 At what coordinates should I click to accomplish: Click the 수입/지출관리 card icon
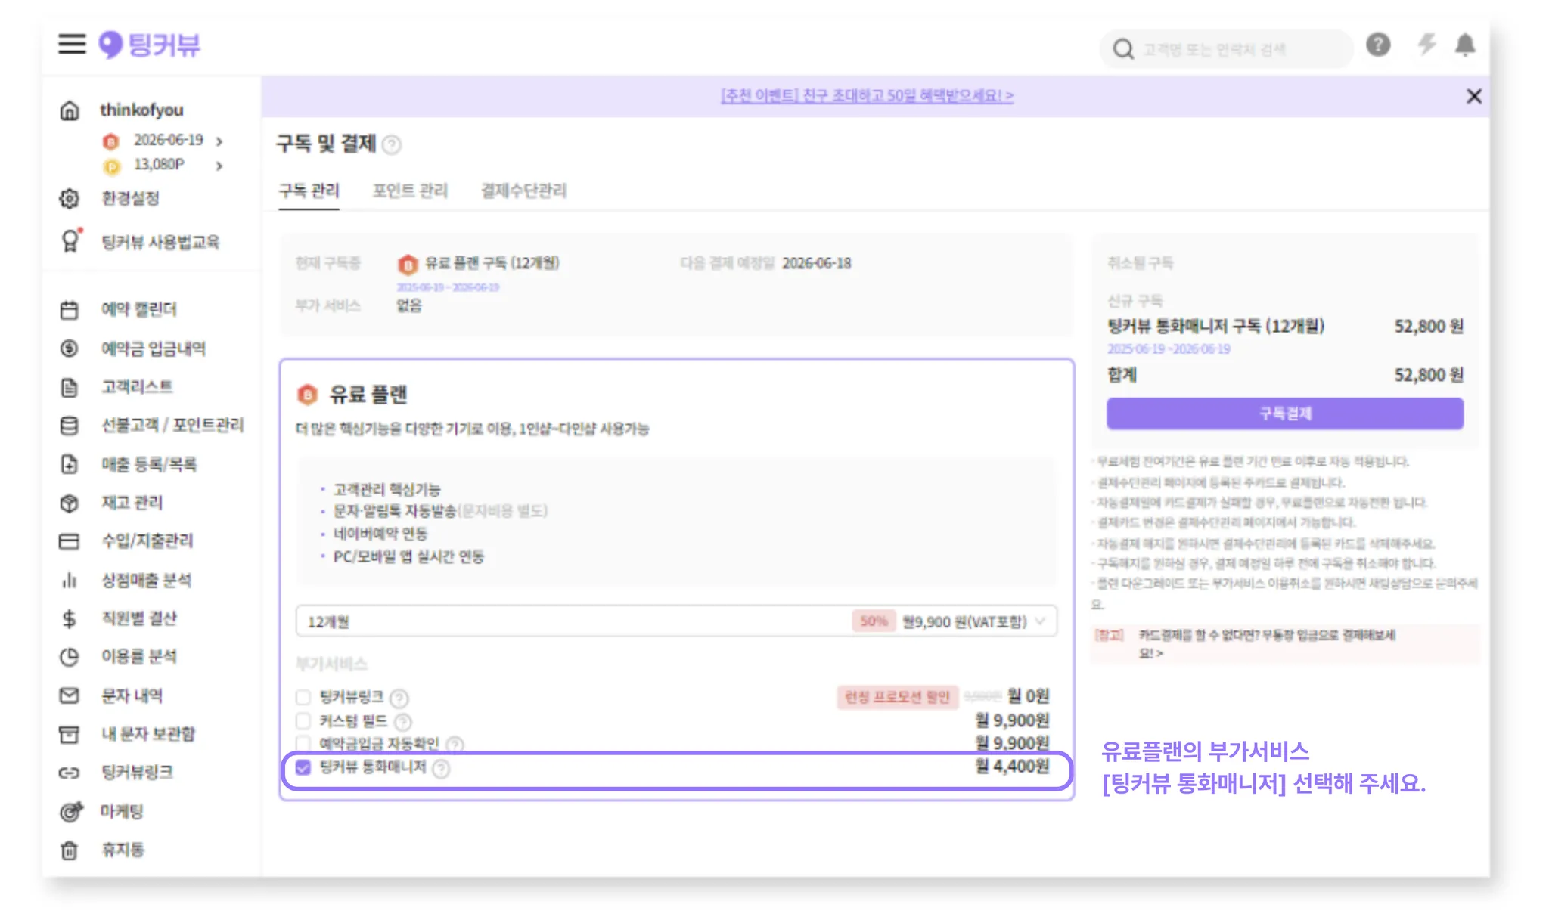coord(69,541)
